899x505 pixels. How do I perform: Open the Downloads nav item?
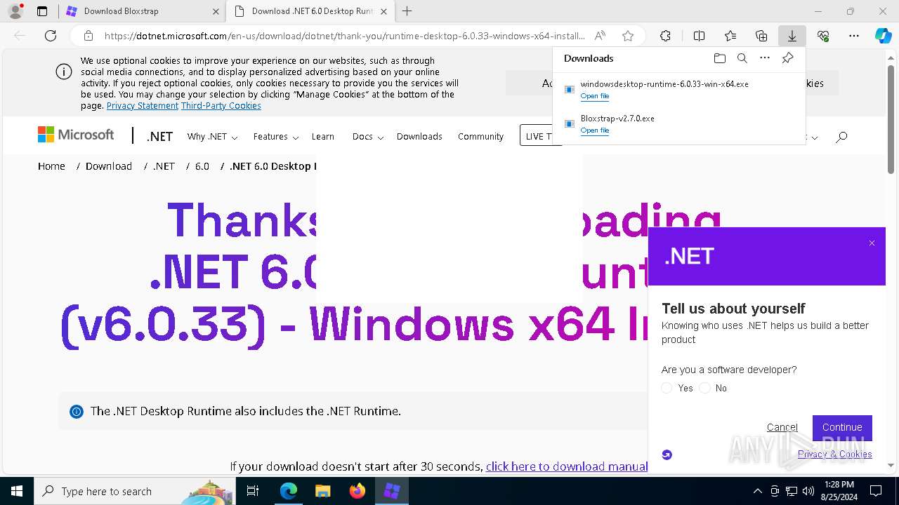(419, 137)
